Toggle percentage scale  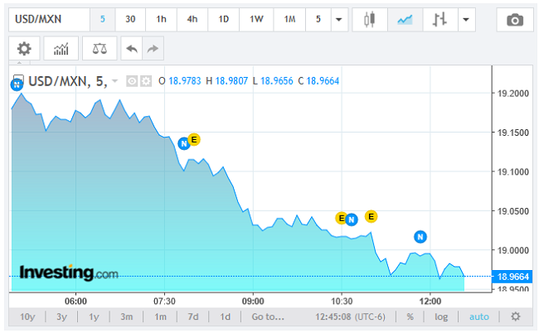[410, 316]
